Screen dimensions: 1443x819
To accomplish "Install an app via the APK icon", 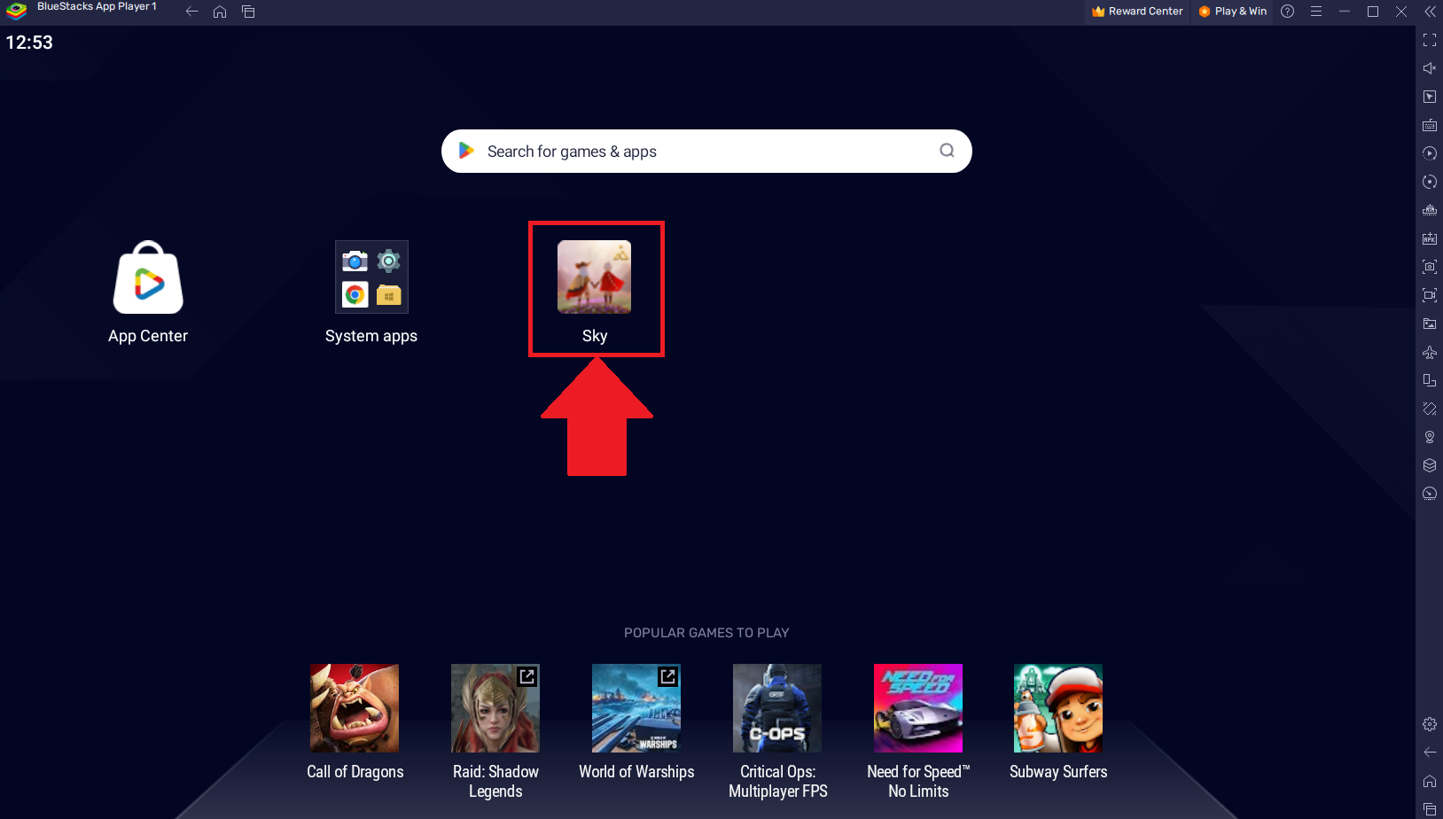I will pyautogui.click(x=1429, y=238).
